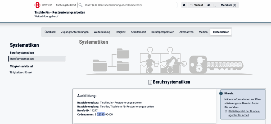Open the Arbeitsmarkt tab

click(138, 32)
